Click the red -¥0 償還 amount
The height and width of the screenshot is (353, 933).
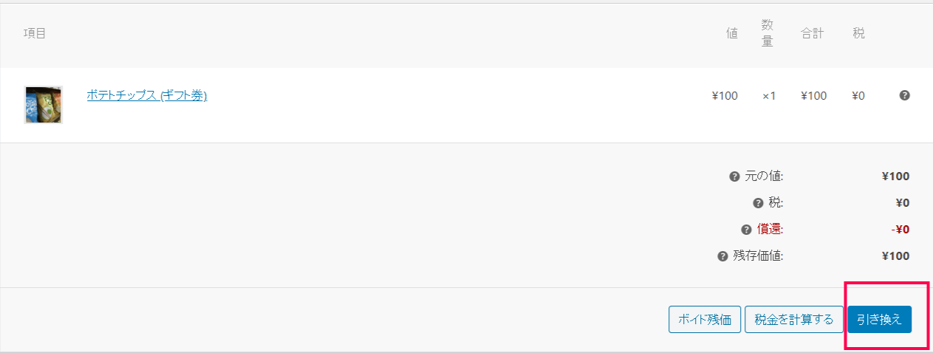tap(900, 230)
